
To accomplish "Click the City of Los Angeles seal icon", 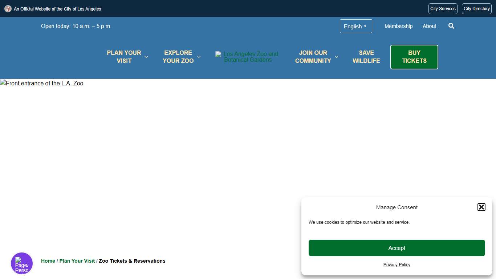I will coord(8,9).
